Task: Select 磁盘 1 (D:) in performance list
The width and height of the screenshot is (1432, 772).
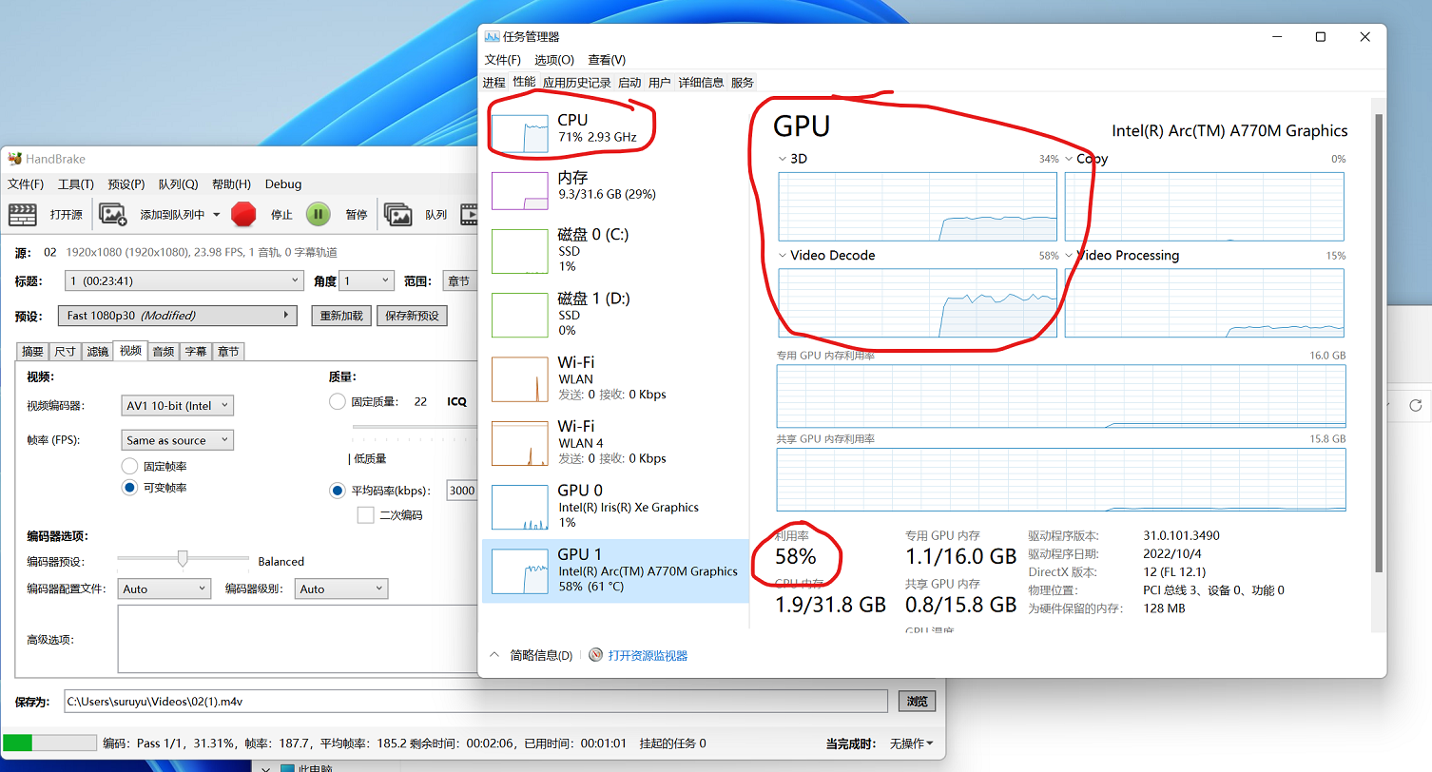Action: [615, 314]
